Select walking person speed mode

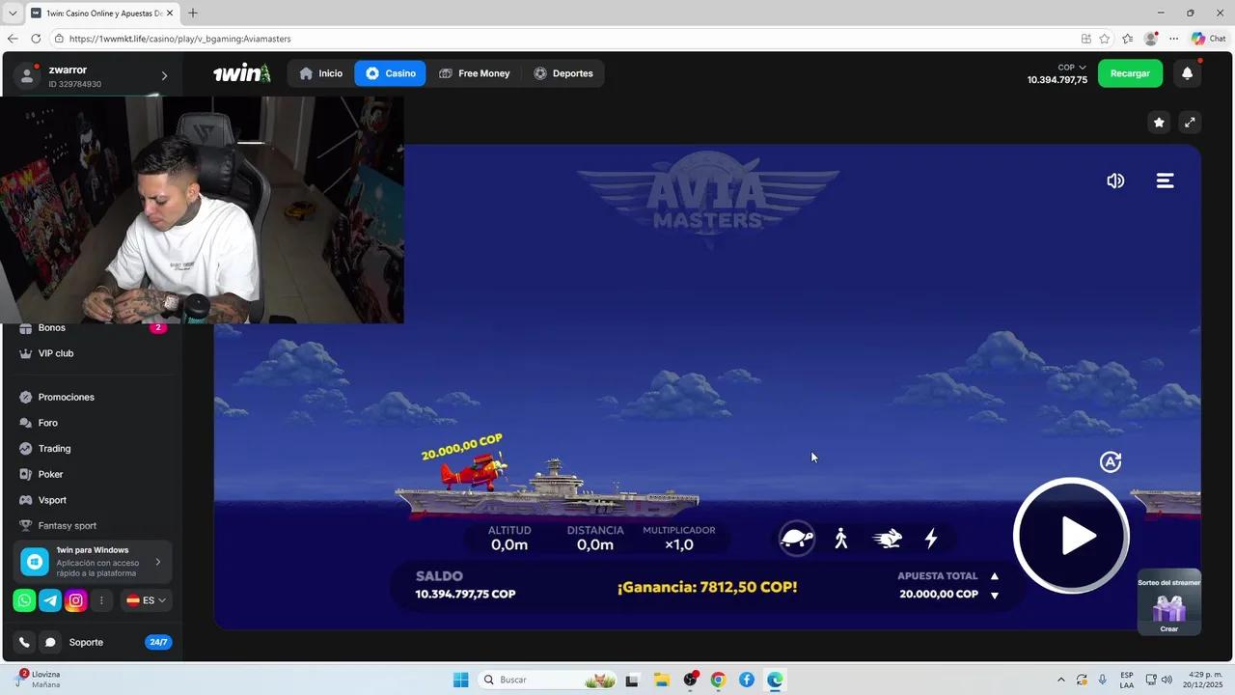pos(841,538)
